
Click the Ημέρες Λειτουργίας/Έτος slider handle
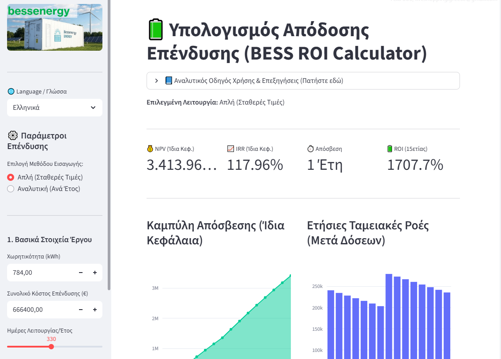51,347
